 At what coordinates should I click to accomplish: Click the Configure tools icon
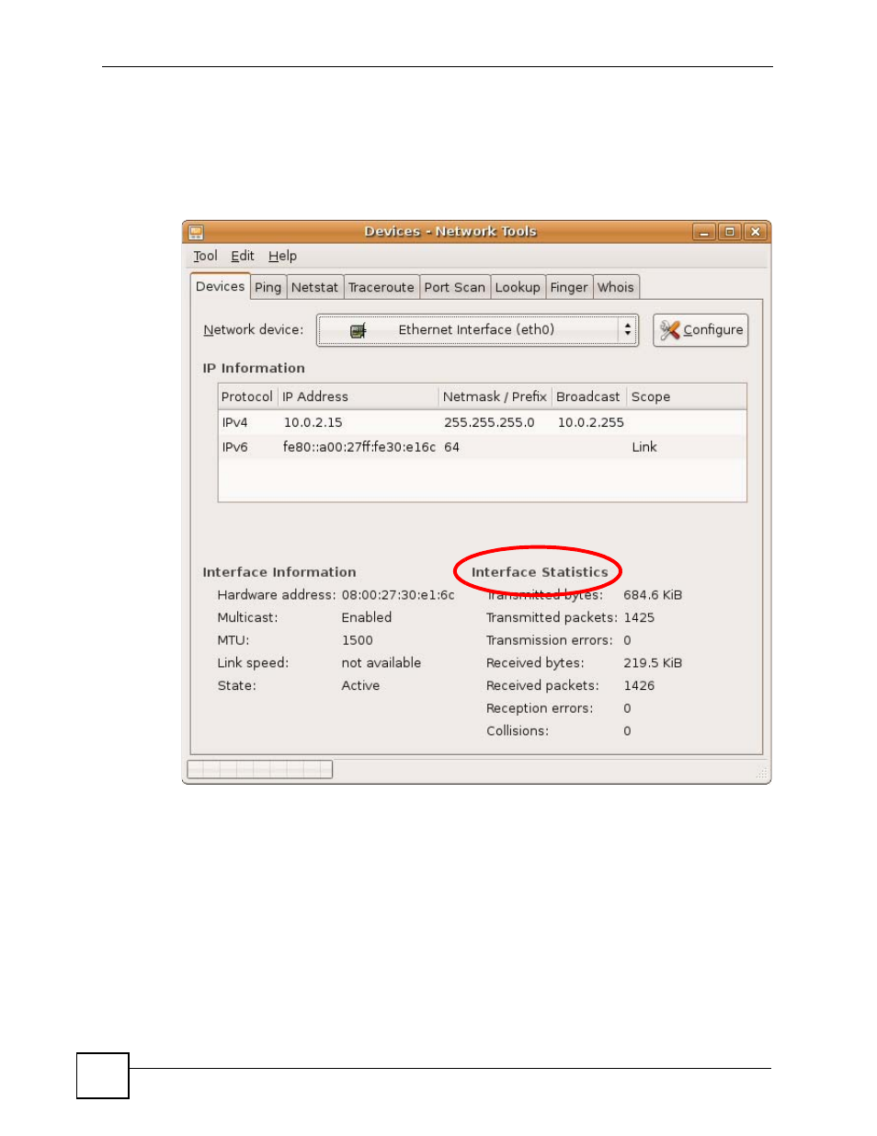(670, 330)
